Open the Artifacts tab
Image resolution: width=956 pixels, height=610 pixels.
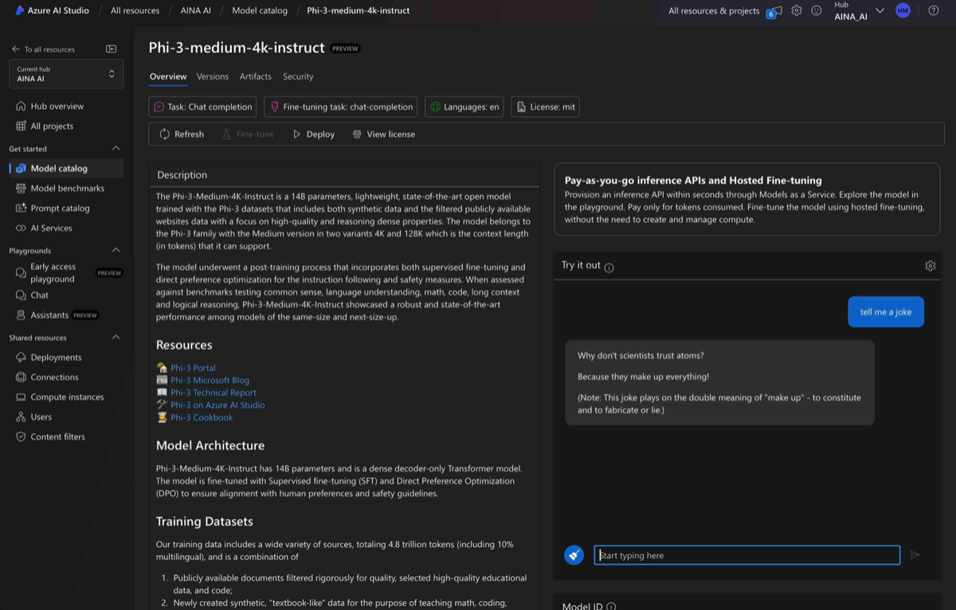[x=255, y=76]
